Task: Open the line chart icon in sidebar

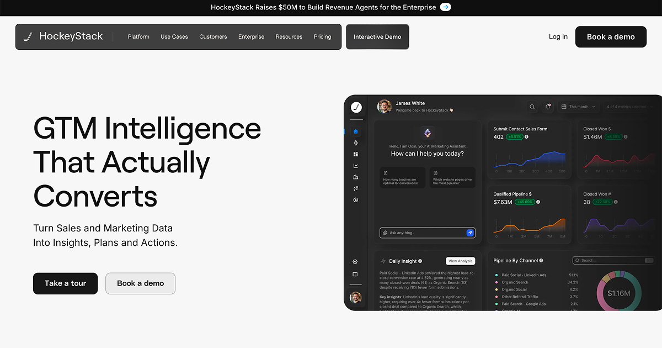Action: coord(356,166)
